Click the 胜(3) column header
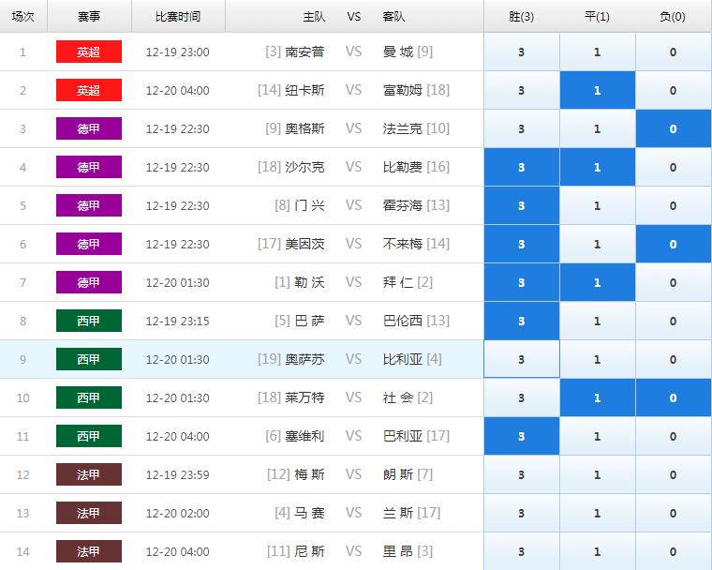 [x=521, y=16]
